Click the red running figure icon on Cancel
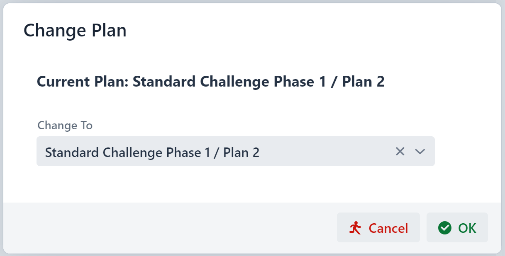The height and width of the screenshot is (256, 505). coord(356,227)
